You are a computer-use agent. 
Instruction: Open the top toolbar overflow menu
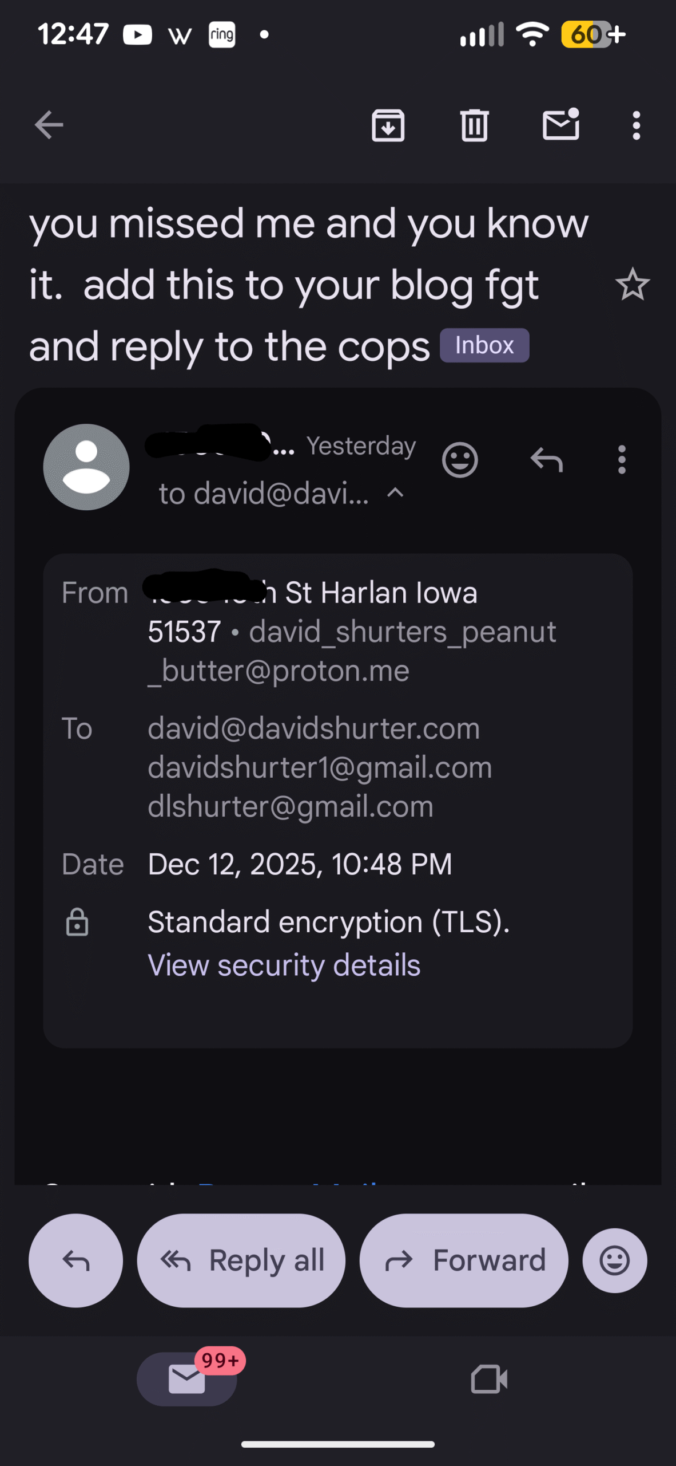[x=636, y=125]
